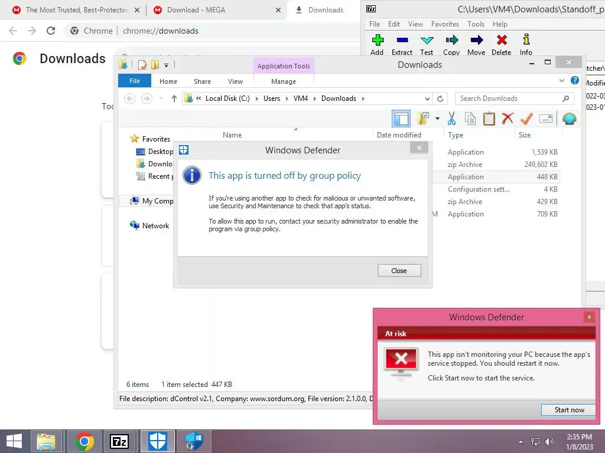Click the Configuration settings 4 KB row

tap(496, 189)
